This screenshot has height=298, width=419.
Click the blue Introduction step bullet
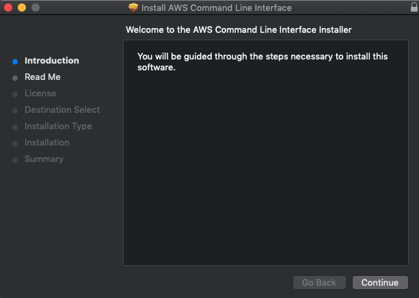(15, 62)
